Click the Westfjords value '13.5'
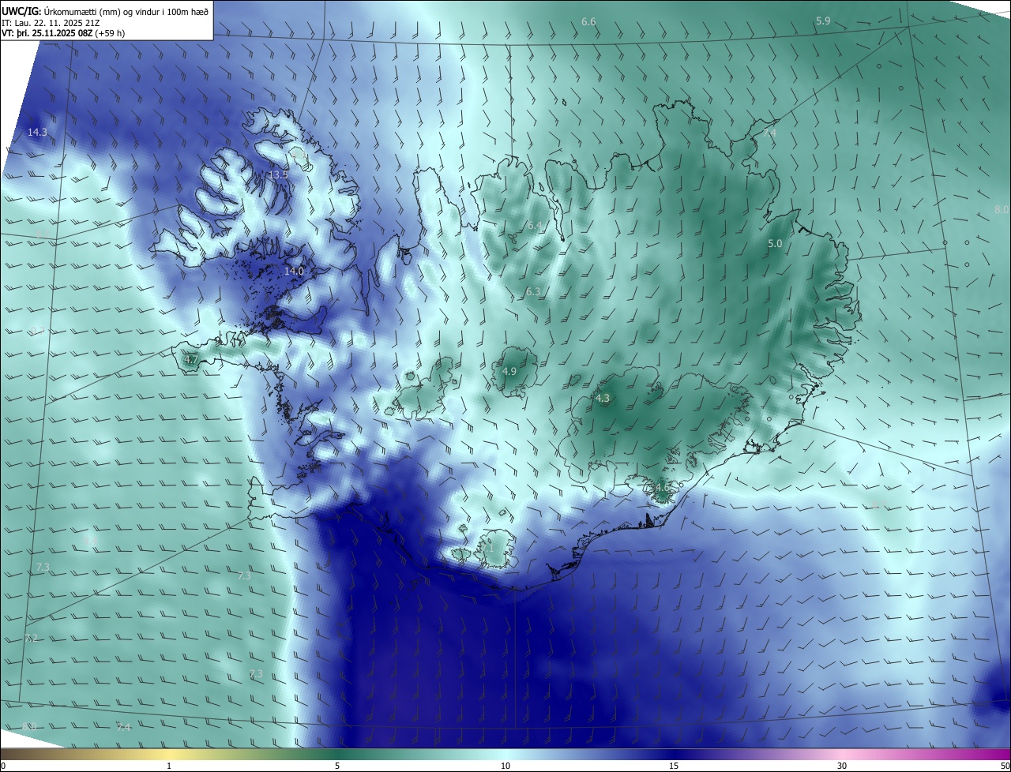Image resolution: width=1011 pixels, height=772 pixels. point(278,174)
